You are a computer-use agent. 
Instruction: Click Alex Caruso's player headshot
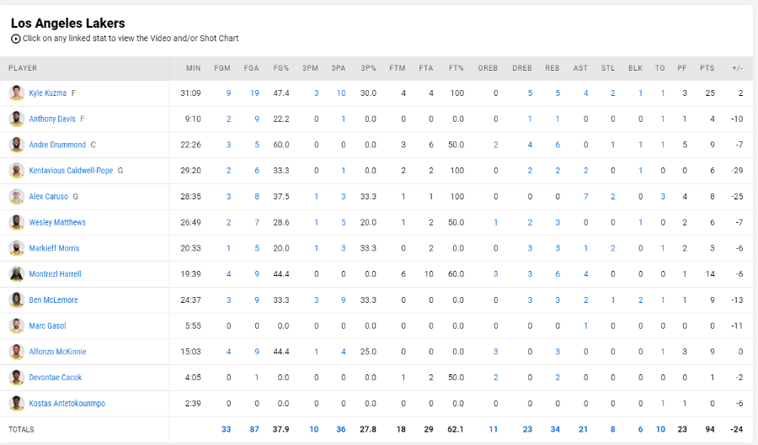[17, 197]
